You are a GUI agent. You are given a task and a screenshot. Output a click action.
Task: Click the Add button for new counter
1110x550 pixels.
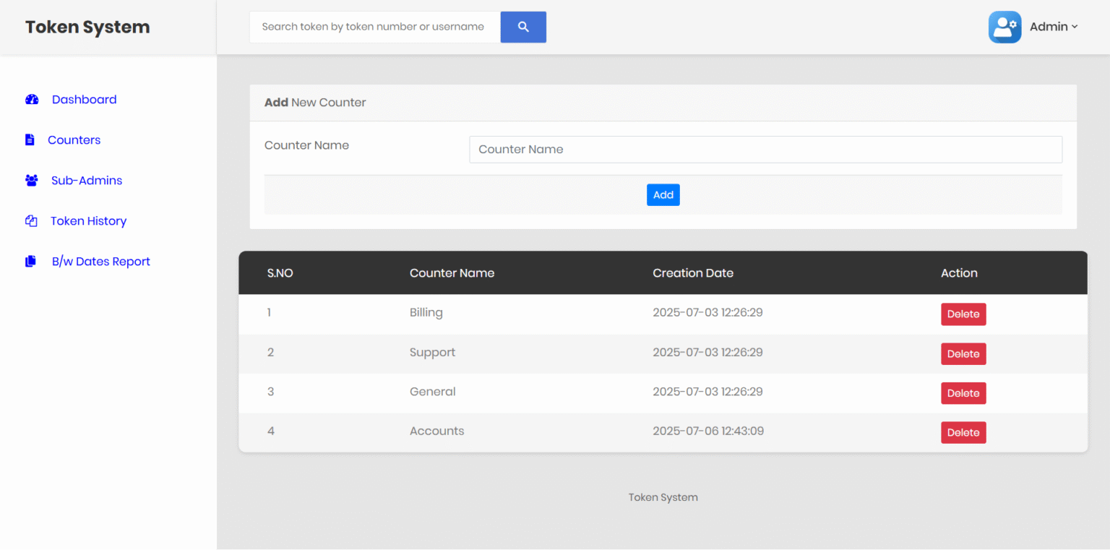pos(663,194)
